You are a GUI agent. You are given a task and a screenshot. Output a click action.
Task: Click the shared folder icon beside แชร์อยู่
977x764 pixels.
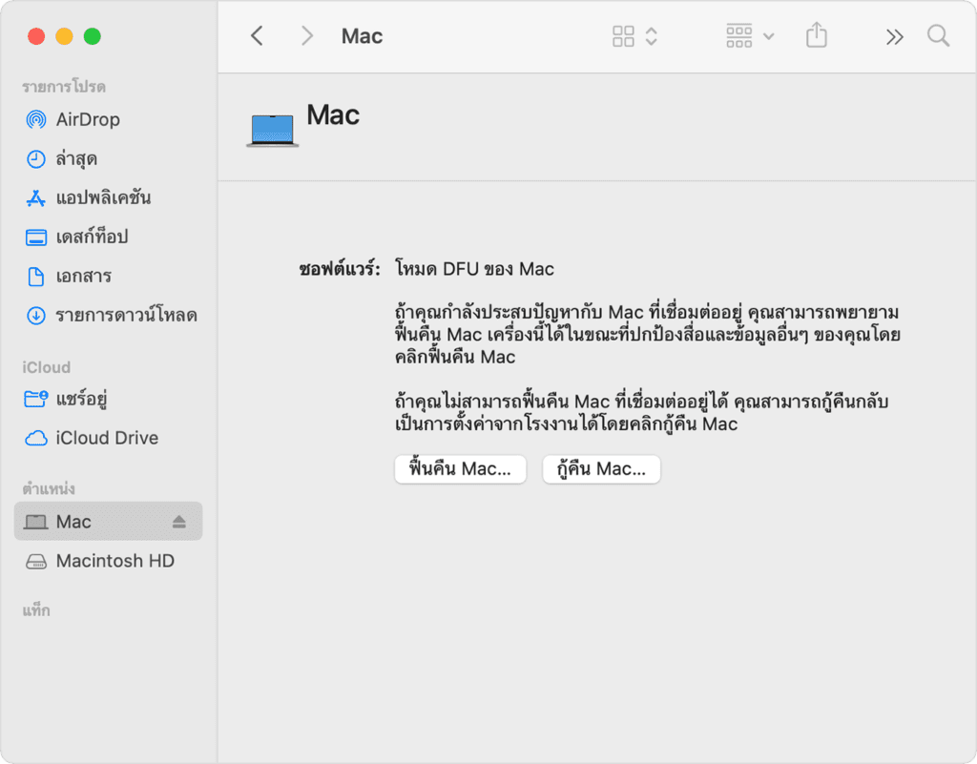point(36,399)
